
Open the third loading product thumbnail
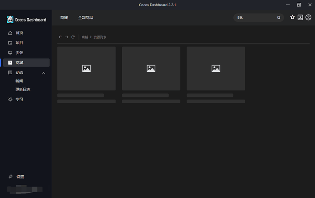pos(216,68)
